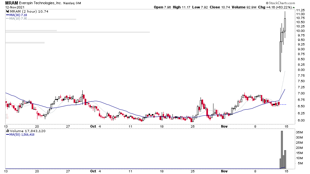Click the topmost candlestick reaching above 11.00
310x174 pixels.
tap(285, 25)
